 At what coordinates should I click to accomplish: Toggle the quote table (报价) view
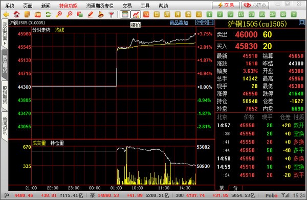tap(125, 14)
